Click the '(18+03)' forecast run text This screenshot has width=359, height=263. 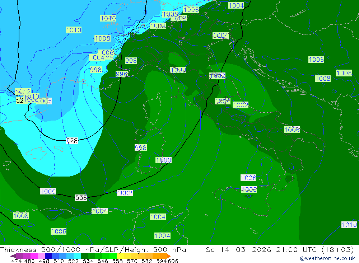click(x=338, y=249)
